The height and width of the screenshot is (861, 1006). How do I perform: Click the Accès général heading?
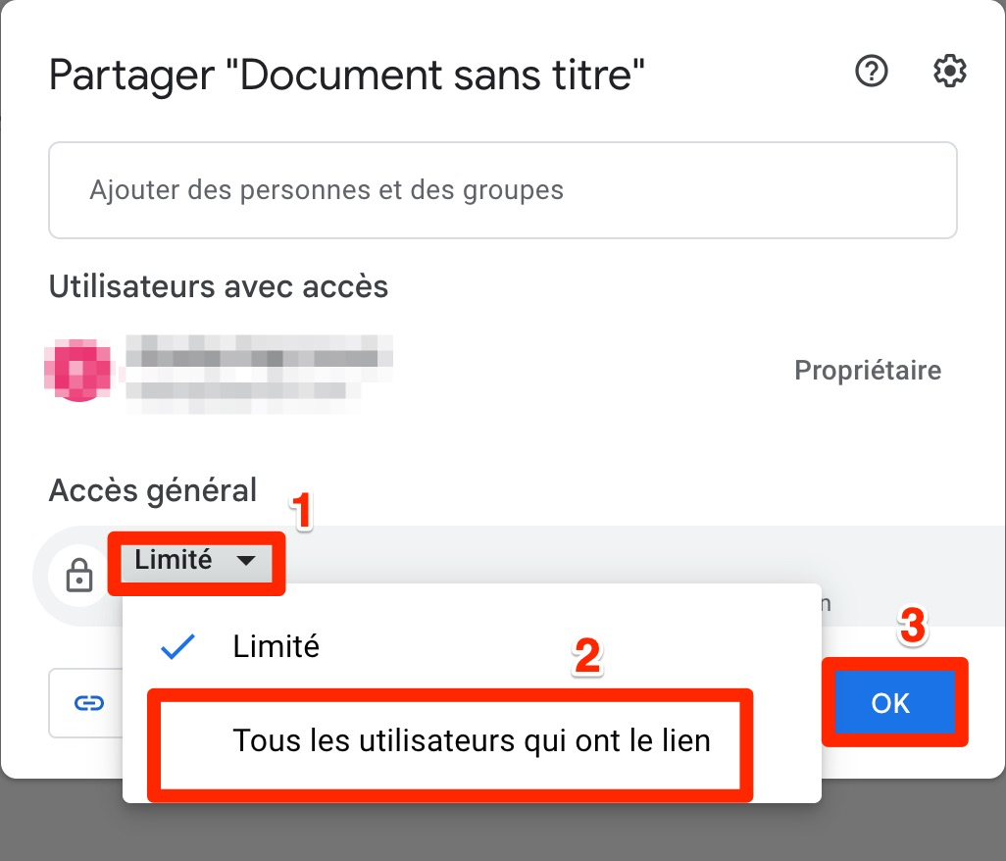coord(153,491)
